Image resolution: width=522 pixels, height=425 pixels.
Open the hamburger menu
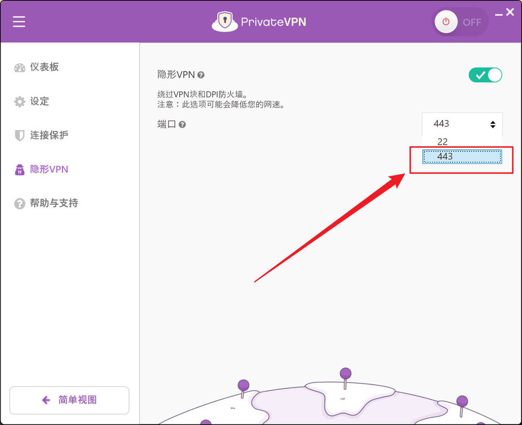(19, 22)
